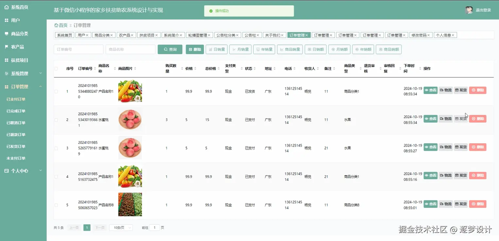This screenshot has width=499, height=241.
Task: Open 商品分类 in the sidebar
Action: pyautogui.click(x=16, y=34)
